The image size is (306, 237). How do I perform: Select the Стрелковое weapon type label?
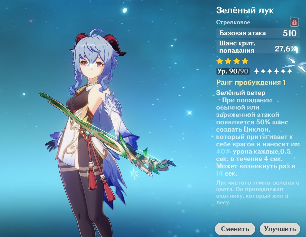[x=233, y=22]
